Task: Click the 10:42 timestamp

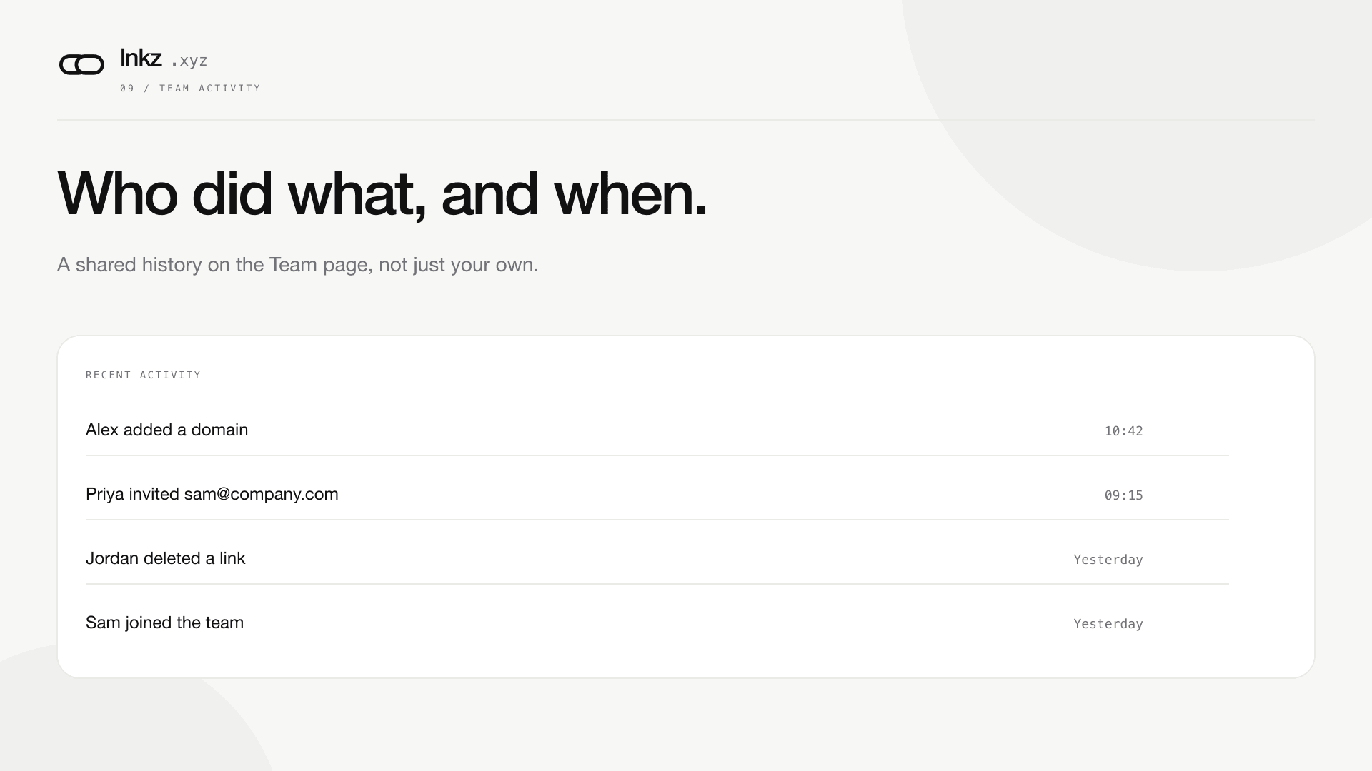Action: click(x=1123, y=431)
